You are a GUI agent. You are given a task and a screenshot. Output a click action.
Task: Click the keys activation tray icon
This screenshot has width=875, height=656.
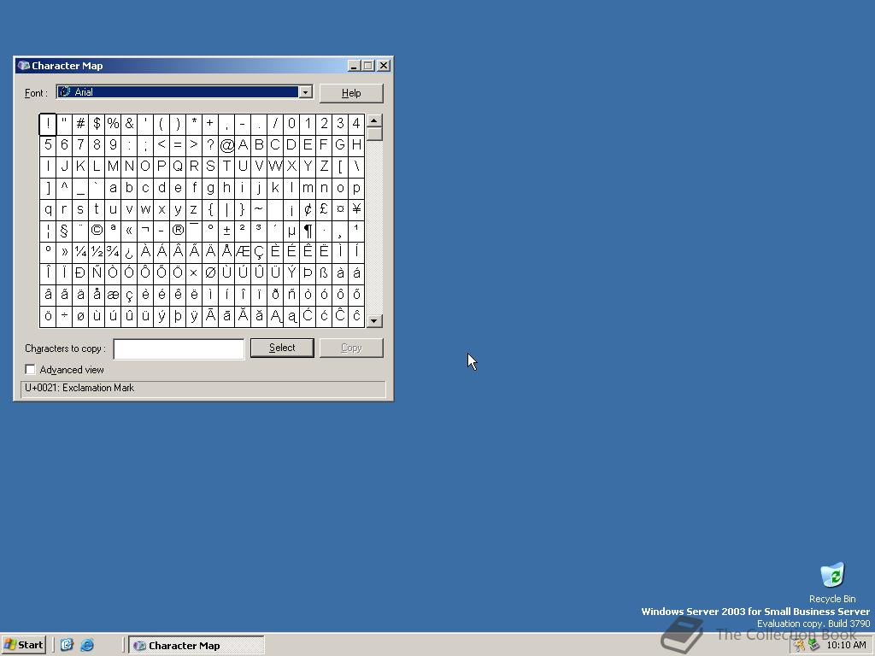tap(800, 646)
